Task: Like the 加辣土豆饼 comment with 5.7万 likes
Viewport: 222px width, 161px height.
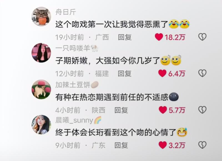Action: click(163, 110)
